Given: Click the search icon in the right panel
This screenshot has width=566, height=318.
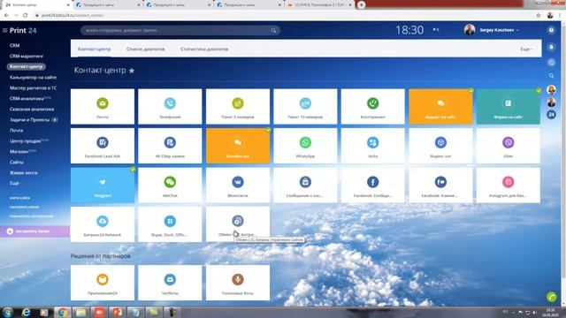Looking at the screenshot, I should tap(551, 76).
